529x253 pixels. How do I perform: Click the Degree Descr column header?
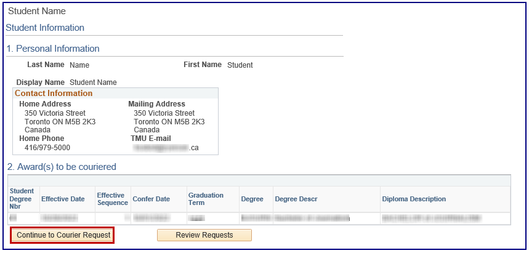298,199
